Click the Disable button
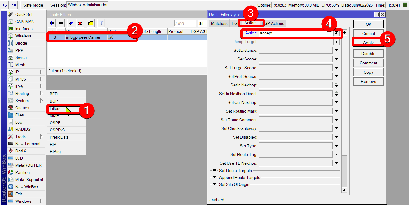Image resolution: width=409 pixels, height=205 pixels. (368, 54)
